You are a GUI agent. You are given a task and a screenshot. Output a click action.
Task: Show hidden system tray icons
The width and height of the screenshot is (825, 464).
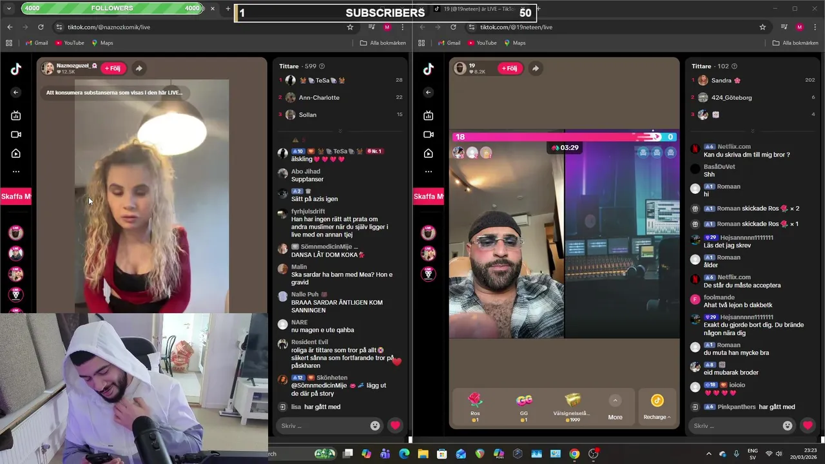click(709, 454)
